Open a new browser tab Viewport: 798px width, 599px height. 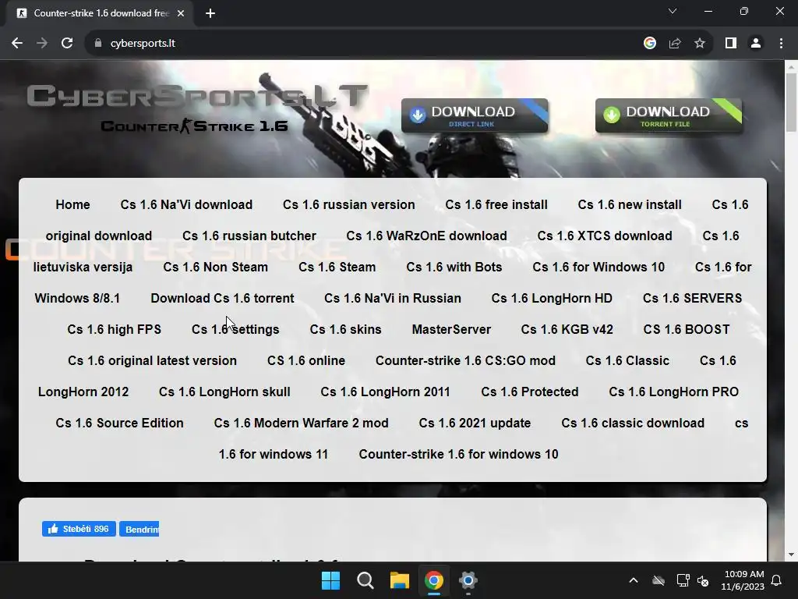tap(210, 13)
